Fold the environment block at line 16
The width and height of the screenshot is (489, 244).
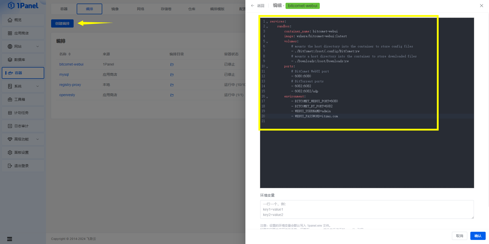coord(267,97)
